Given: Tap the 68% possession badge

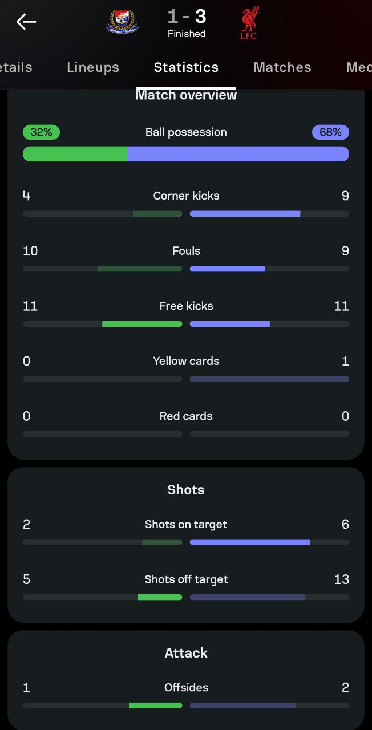Looking at the screenshot, I should point(330,132).
